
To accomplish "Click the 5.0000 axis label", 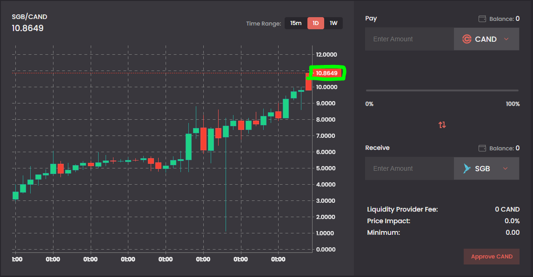I will pyautogui.click(x=326, y=168).
